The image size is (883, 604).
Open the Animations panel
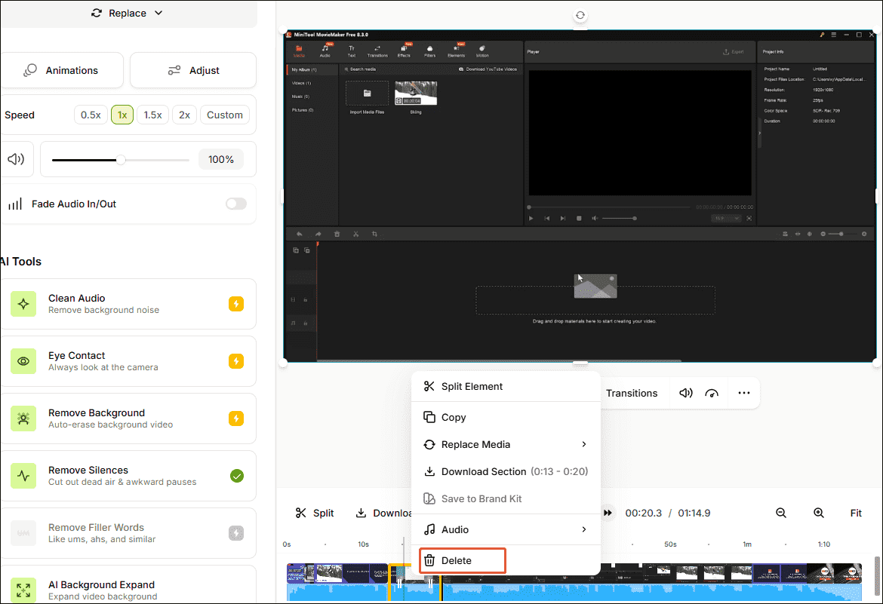61,70
